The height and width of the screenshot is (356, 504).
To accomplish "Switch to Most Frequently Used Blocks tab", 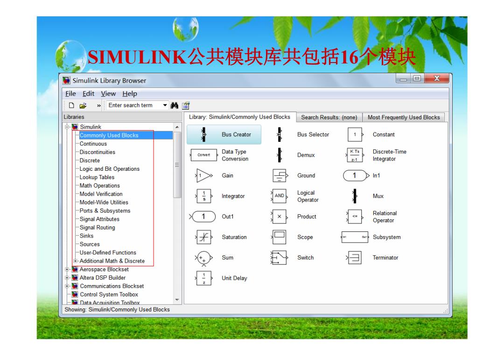I will tap(404, 117).
